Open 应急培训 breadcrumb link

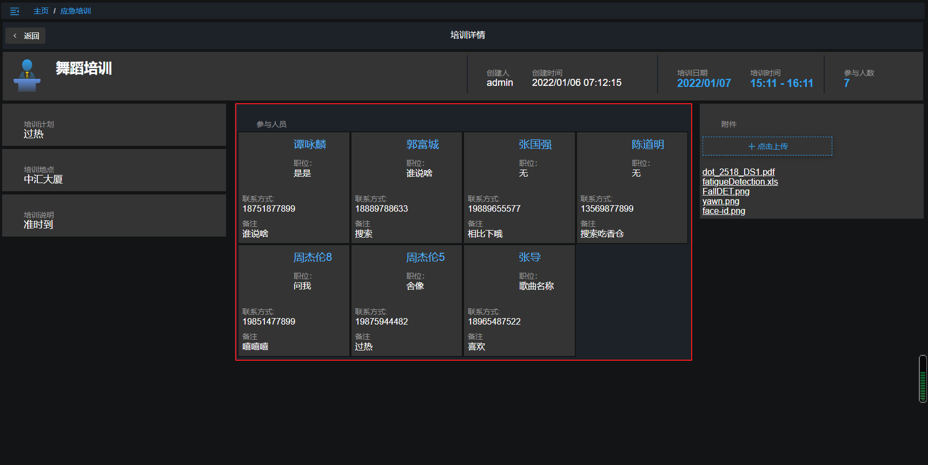(x=76, y=11)
